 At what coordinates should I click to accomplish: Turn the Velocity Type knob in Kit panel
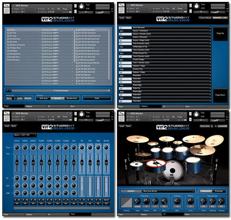pyautogui.click(x=137, y=201)
